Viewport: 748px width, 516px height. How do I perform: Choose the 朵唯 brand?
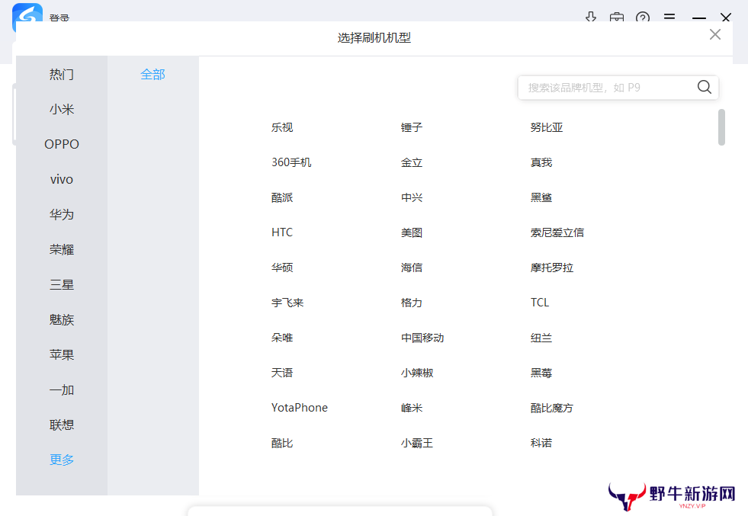[x=282, y=338]
